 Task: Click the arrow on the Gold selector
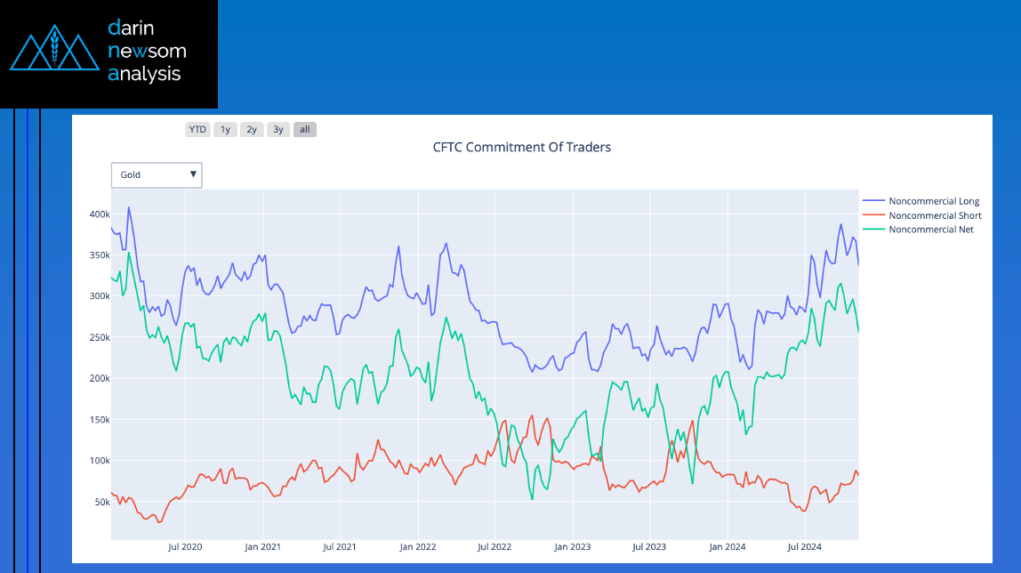click(x=193, y=175)
